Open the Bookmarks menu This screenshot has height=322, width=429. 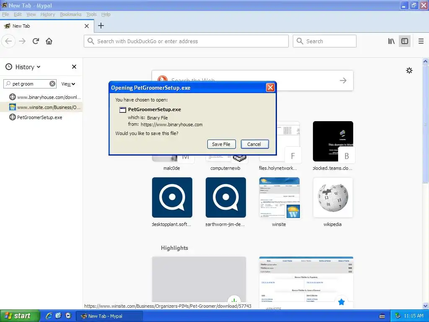coord(70,14)
